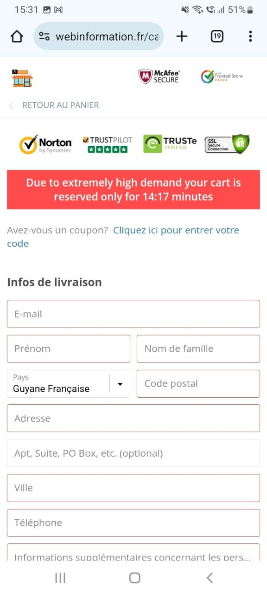
Task: Tap the Android back navigation button
Action: pos(210,578)
